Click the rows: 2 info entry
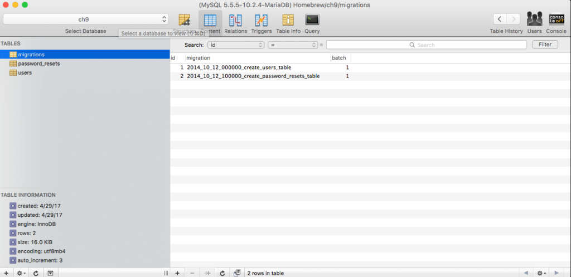 [23, 233]
